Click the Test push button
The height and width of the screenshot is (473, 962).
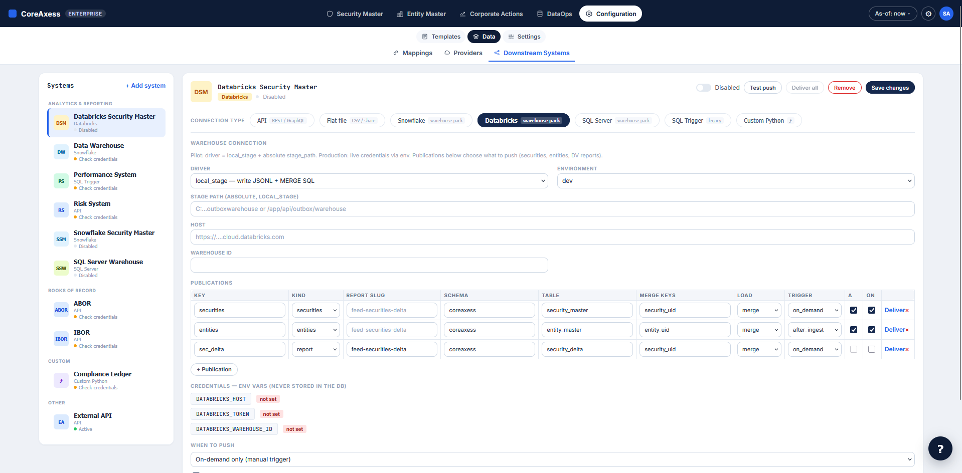pyautogui.click(x=762, y=88)
